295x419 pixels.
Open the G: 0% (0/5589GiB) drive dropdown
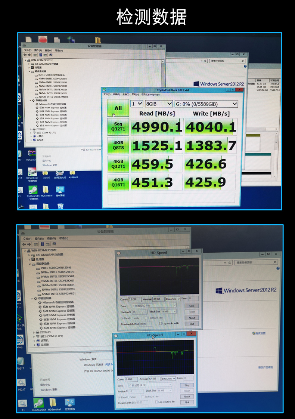pyautogui.click(x=206, y=104)
